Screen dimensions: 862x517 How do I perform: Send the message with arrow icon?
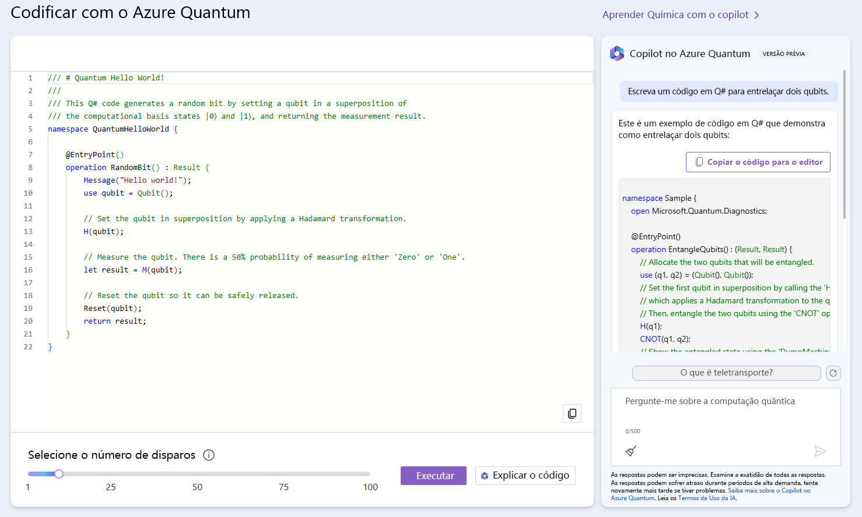(820, 451)
